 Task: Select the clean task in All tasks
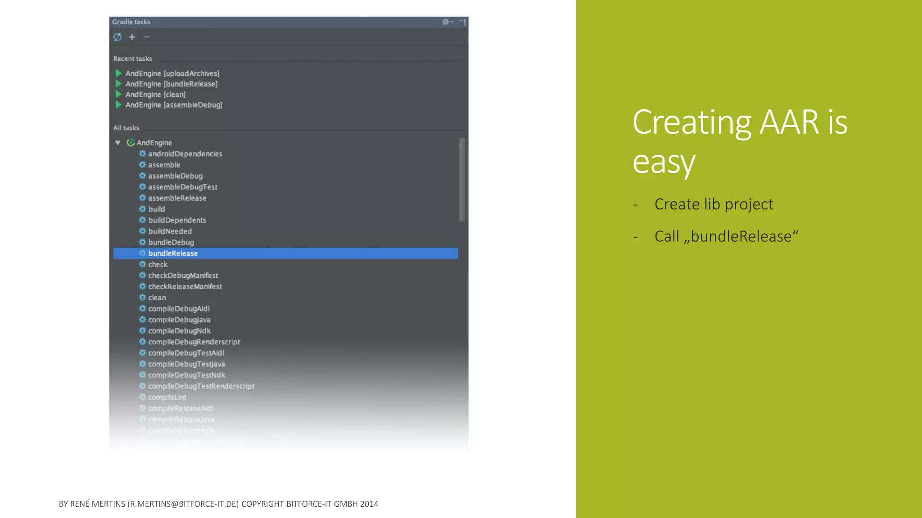click(x=152, y=298)
